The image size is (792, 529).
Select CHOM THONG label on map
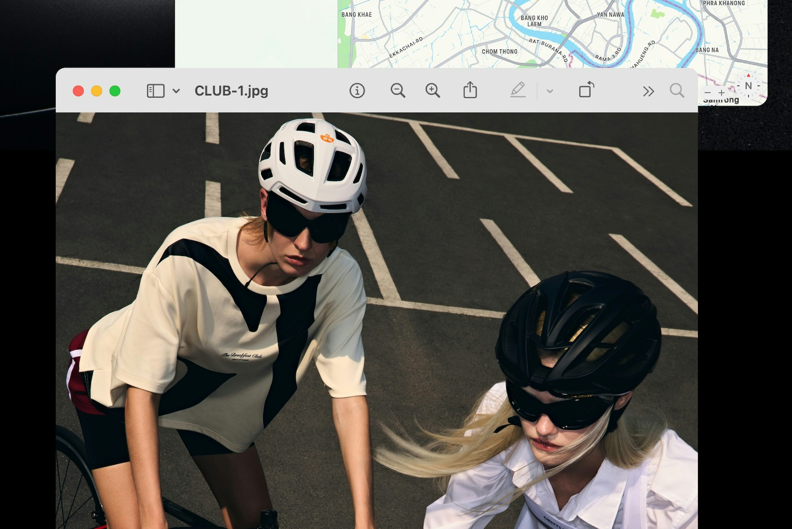coord(500,52)
